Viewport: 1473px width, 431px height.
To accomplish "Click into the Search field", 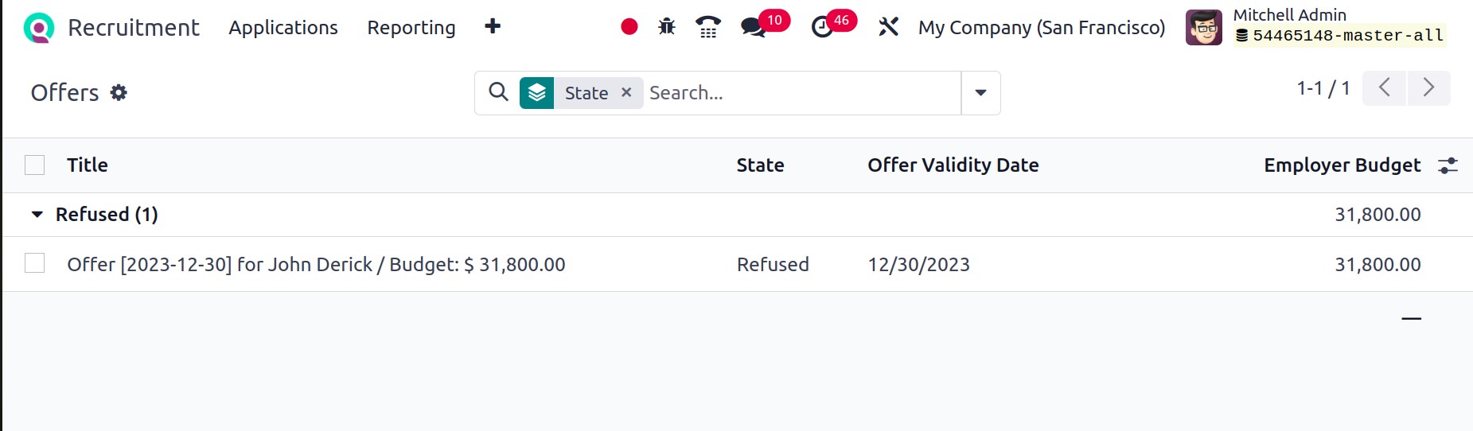I will pyautogui.click(x=801, y=93).
